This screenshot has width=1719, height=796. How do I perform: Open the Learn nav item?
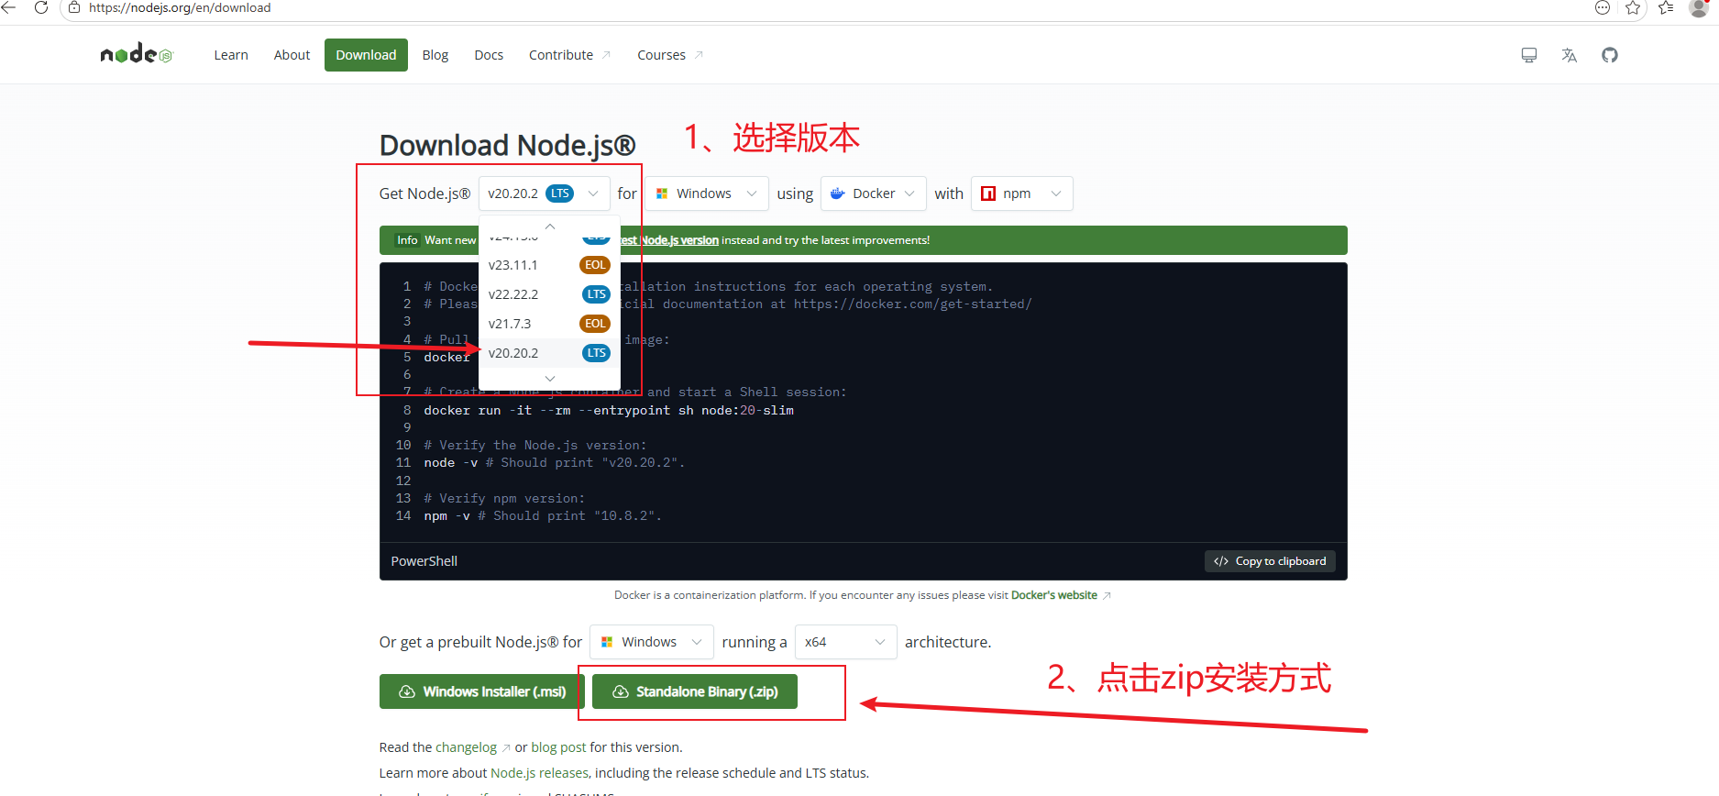[231, 55]
